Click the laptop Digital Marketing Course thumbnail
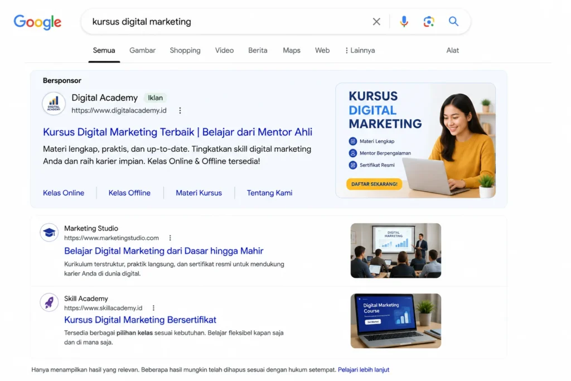The width and height of the screenshot is (571, 381). (x=396, y=321)
